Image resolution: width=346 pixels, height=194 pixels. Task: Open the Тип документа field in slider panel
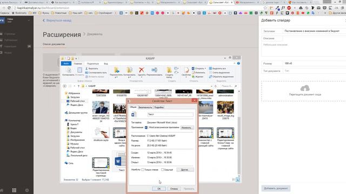tap(315, 71)
